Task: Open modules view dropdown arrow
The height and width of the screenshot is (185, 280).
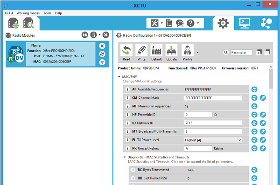Action: 100,35
